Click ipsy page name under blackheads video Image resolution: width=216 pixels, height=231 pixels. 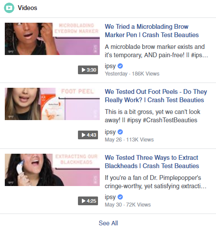[x=110, y=197]
